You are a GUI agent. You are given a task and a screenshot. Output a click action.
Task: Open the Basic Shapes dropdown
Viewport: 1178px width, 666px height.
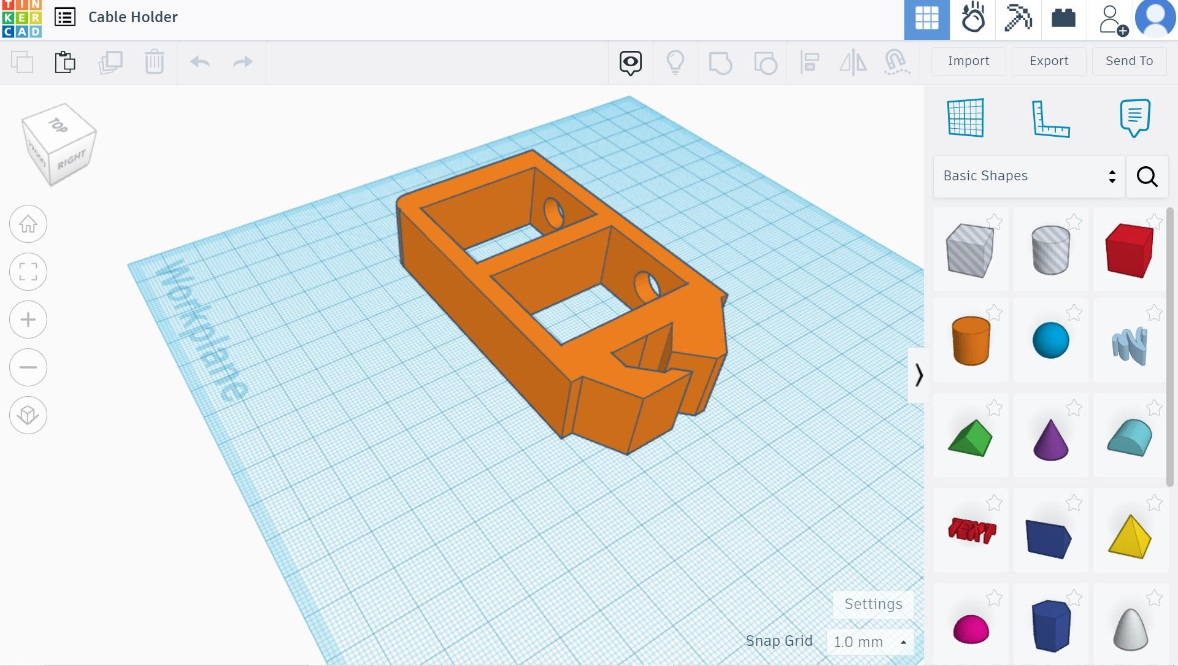pos(1029,176)
